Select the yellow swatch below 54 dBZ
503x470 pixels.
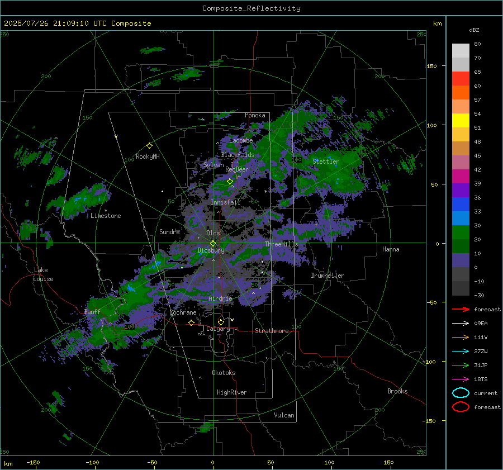pos(461,120)
